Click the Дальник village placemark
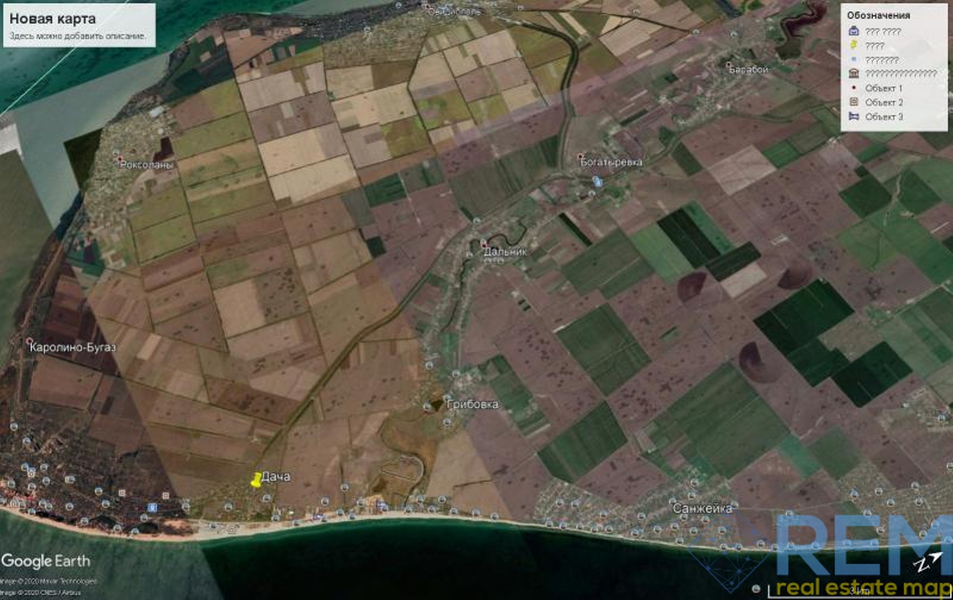The image size is (953, 600). tap(484, 245)
